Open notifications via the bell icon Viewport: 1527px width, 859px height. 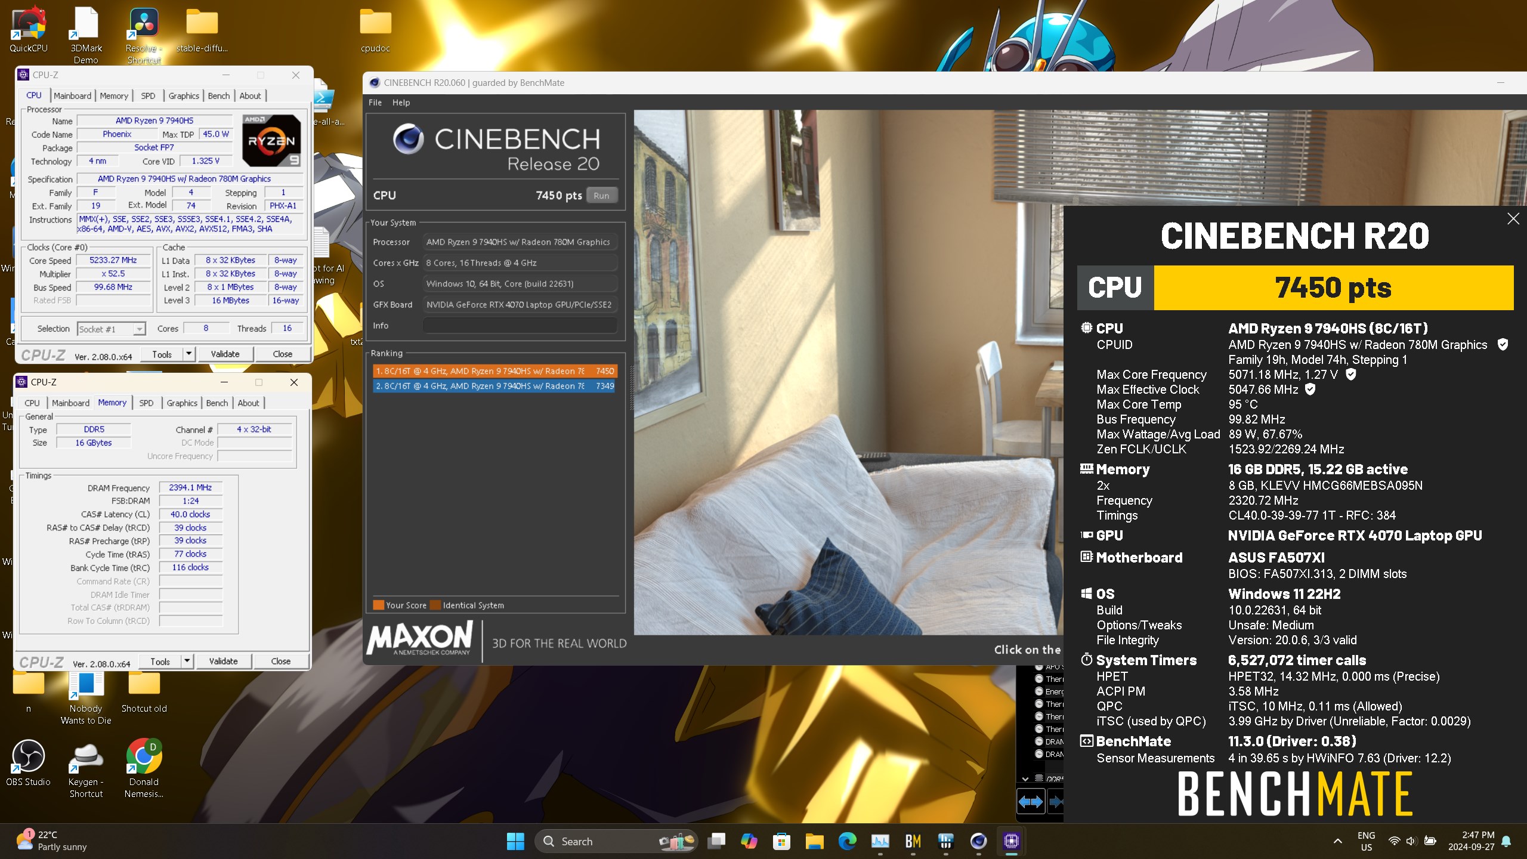1506,841
